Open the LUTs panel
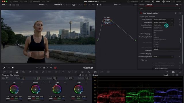Screen dimensions: 184x103 coord(24,1)
